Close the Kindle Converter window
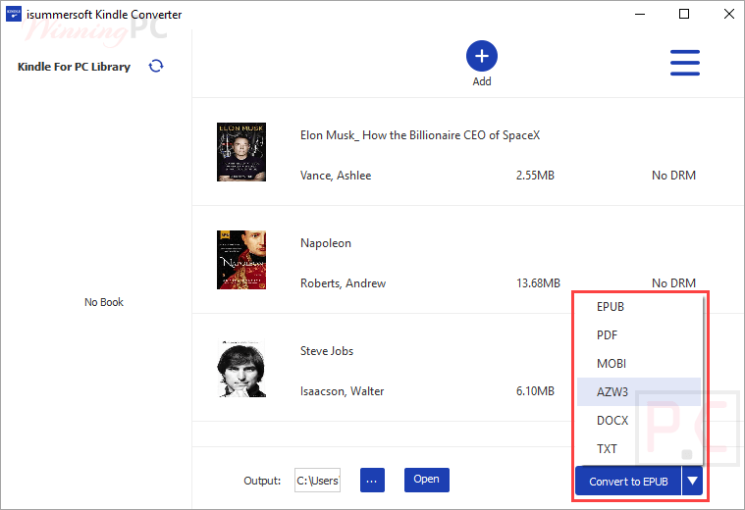Image resolution: width=745 pixels, height=510 pixels. pyautogui.click(x=729, y=14)
